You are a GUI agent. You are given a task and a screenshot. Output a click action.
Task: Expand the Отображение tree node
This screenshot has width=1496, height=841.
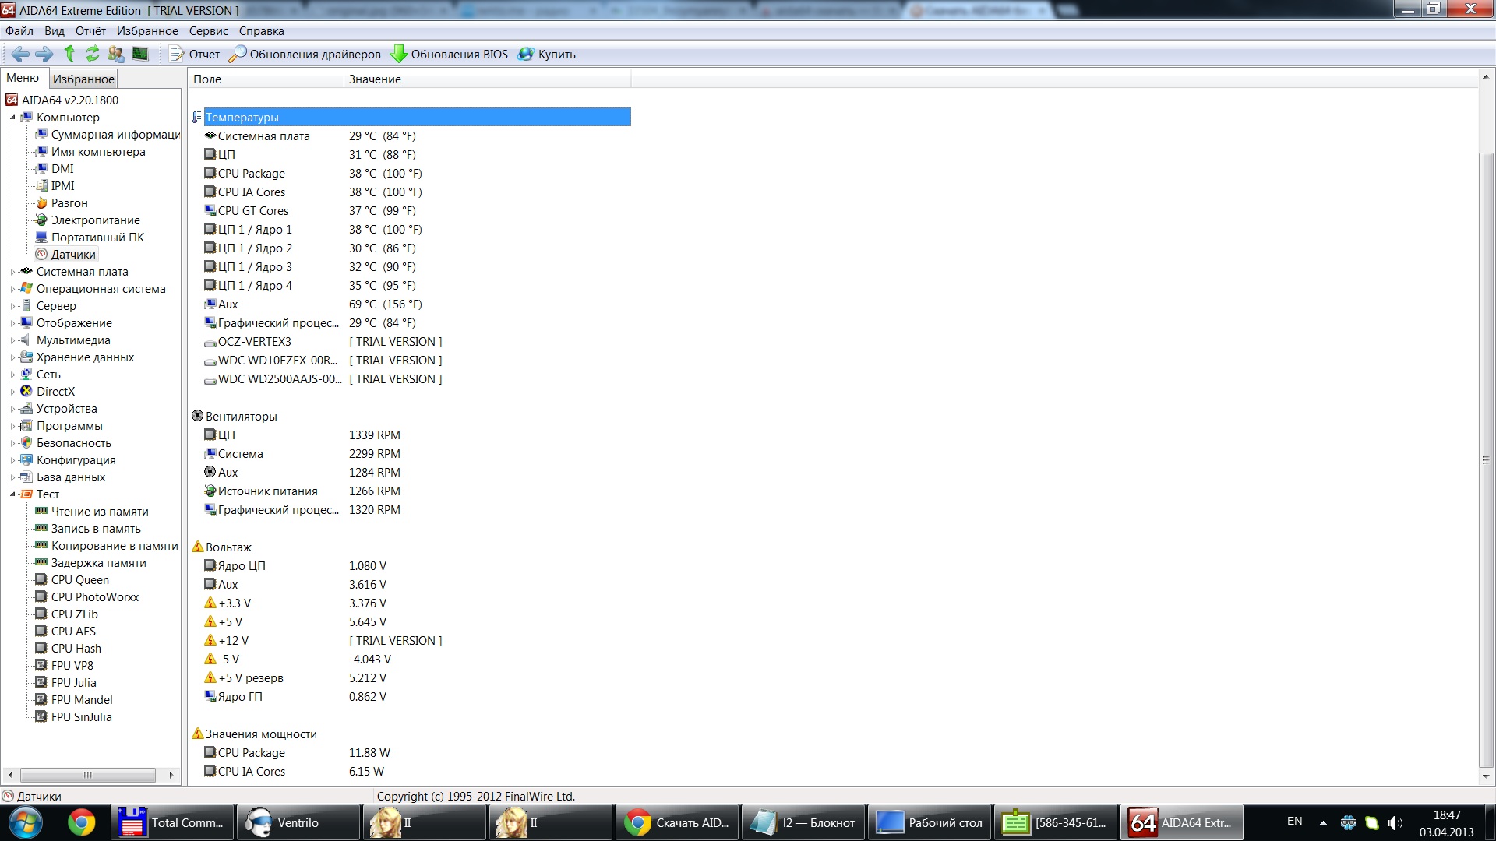click(x=12, y=323)
